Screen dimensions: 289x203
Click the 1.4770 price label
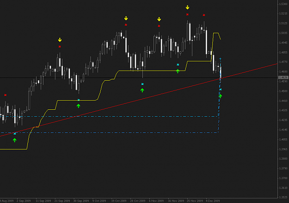pyautogui.click(x=283, y=62)
